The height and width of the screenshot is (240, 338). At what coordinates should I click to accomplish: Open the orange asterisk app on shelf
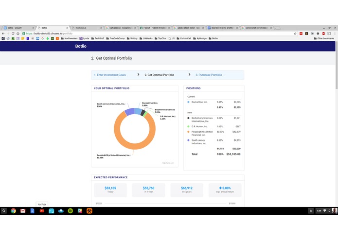[x=89, y=211]
